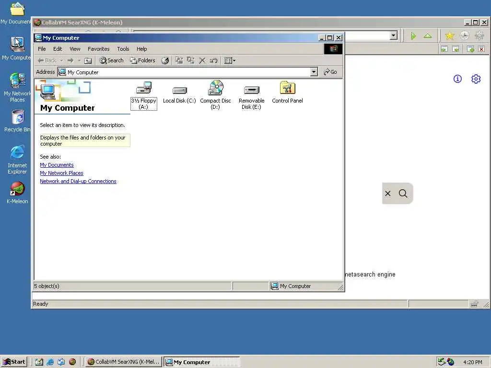491x368 pixels.
Task: Click the Previous tab icon in K-Meleon
Action: tap(444, 49)
